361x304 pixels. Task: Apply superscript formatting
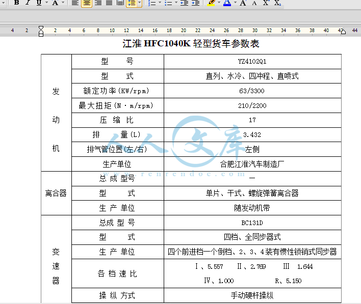(x=266, y=3)
